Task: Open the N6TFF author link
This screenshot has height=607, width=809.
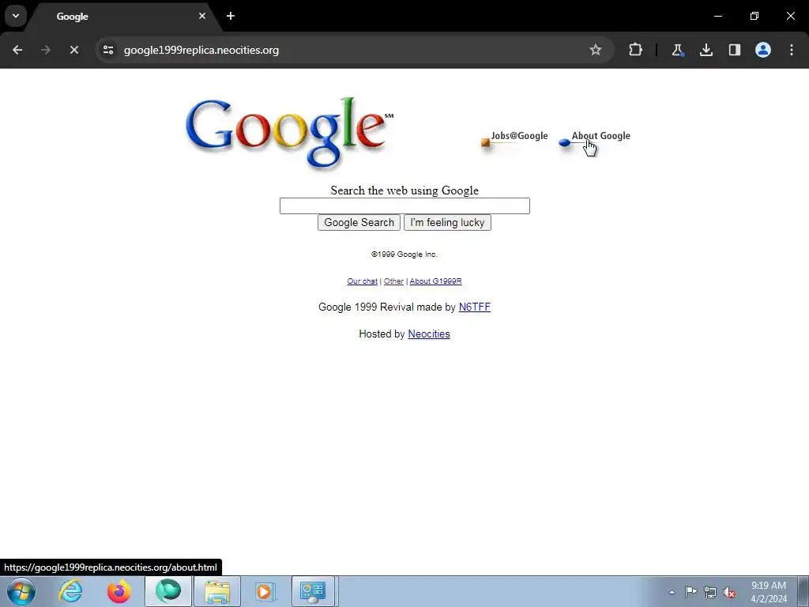Action: pyautogui.click(x=475, y=307)
